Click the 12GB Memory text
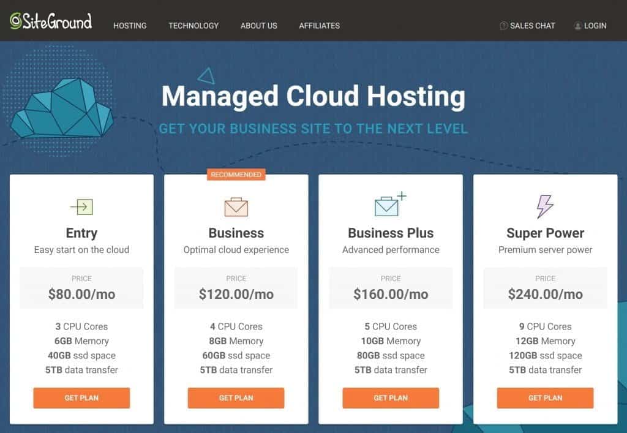Image resolution: width=627 pixels, height=433 pixels. 545,341
